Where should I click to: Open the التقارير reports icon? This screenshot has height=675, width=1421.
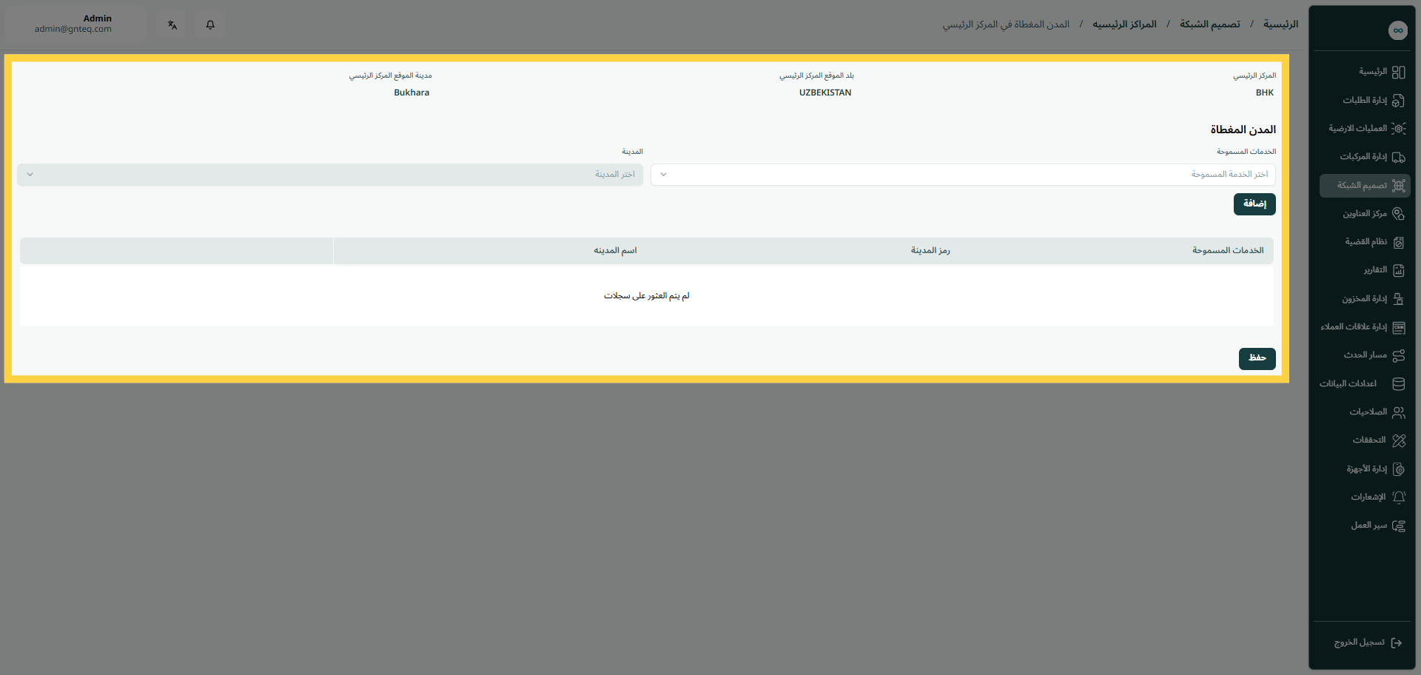[1398, 270]
